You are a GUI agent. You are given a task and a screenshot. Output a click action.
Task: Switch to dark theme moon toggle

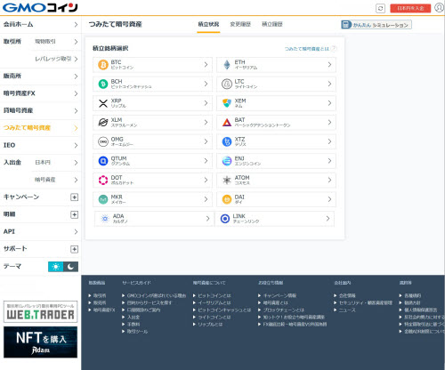(70, 267)
